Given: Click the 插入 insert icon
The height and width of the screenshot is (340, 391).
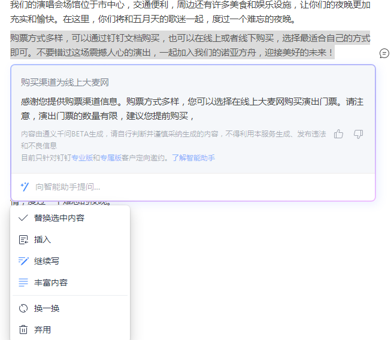Looking at the screenshot, I should 23,239.
